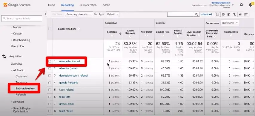This screenshot has height=116, width=255.
Task: Check the google / organic row checkbox
Action: tap(50, 83)
